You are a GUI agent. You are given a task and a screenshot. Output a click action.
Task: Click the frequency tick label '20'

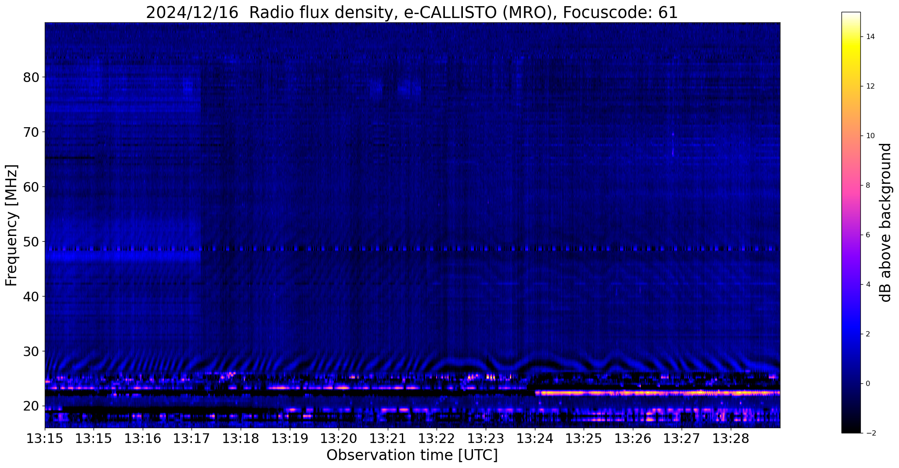point(31,406)
